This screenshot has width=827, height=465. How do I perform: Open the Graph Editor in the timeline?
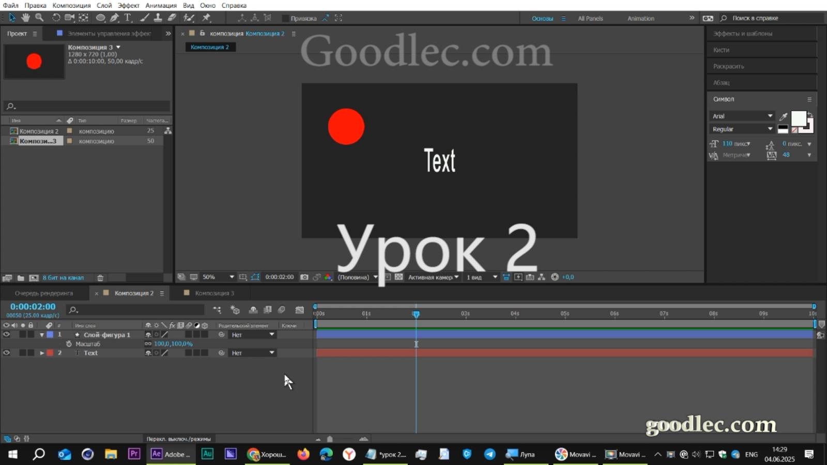pyautogui.click(x=300, y=310)
